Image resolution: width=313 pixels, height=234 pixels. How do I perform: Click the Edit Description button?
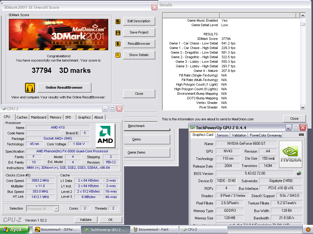tap(139, 21)
